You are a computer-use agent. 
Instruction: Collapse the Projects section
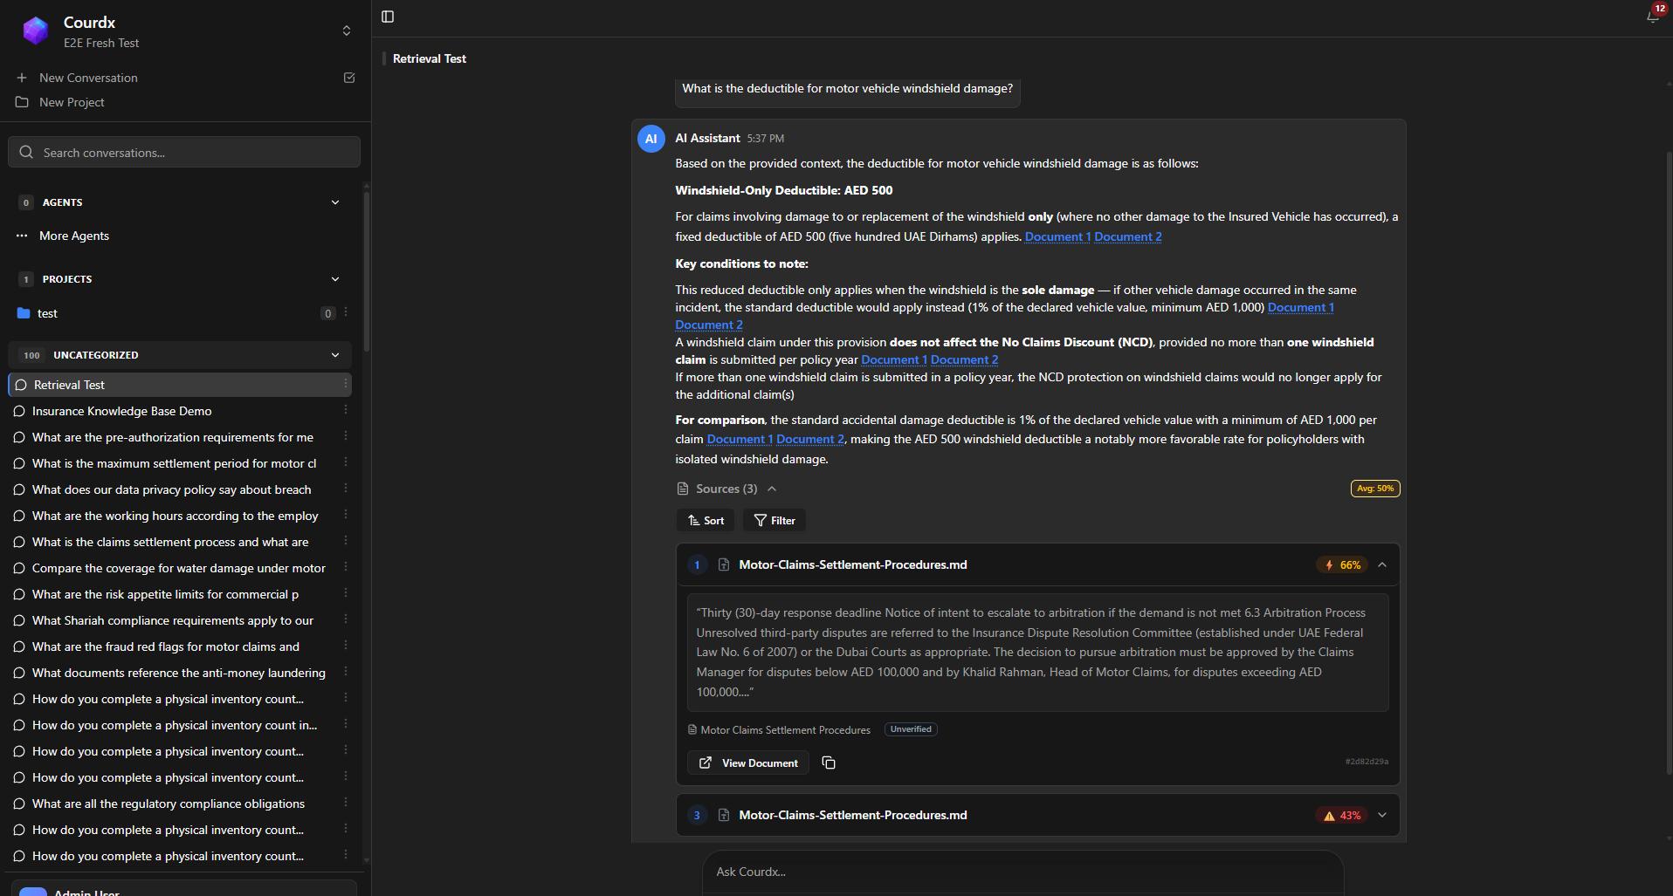[335, 279]
